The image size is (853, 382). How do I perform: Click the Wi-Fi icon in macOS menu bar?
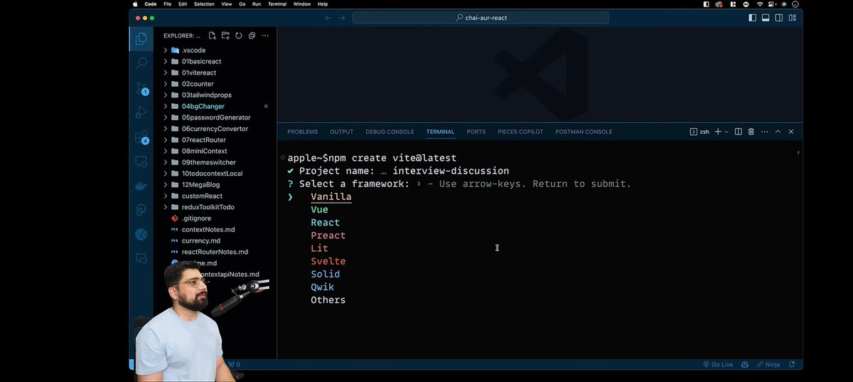(760, 4)
